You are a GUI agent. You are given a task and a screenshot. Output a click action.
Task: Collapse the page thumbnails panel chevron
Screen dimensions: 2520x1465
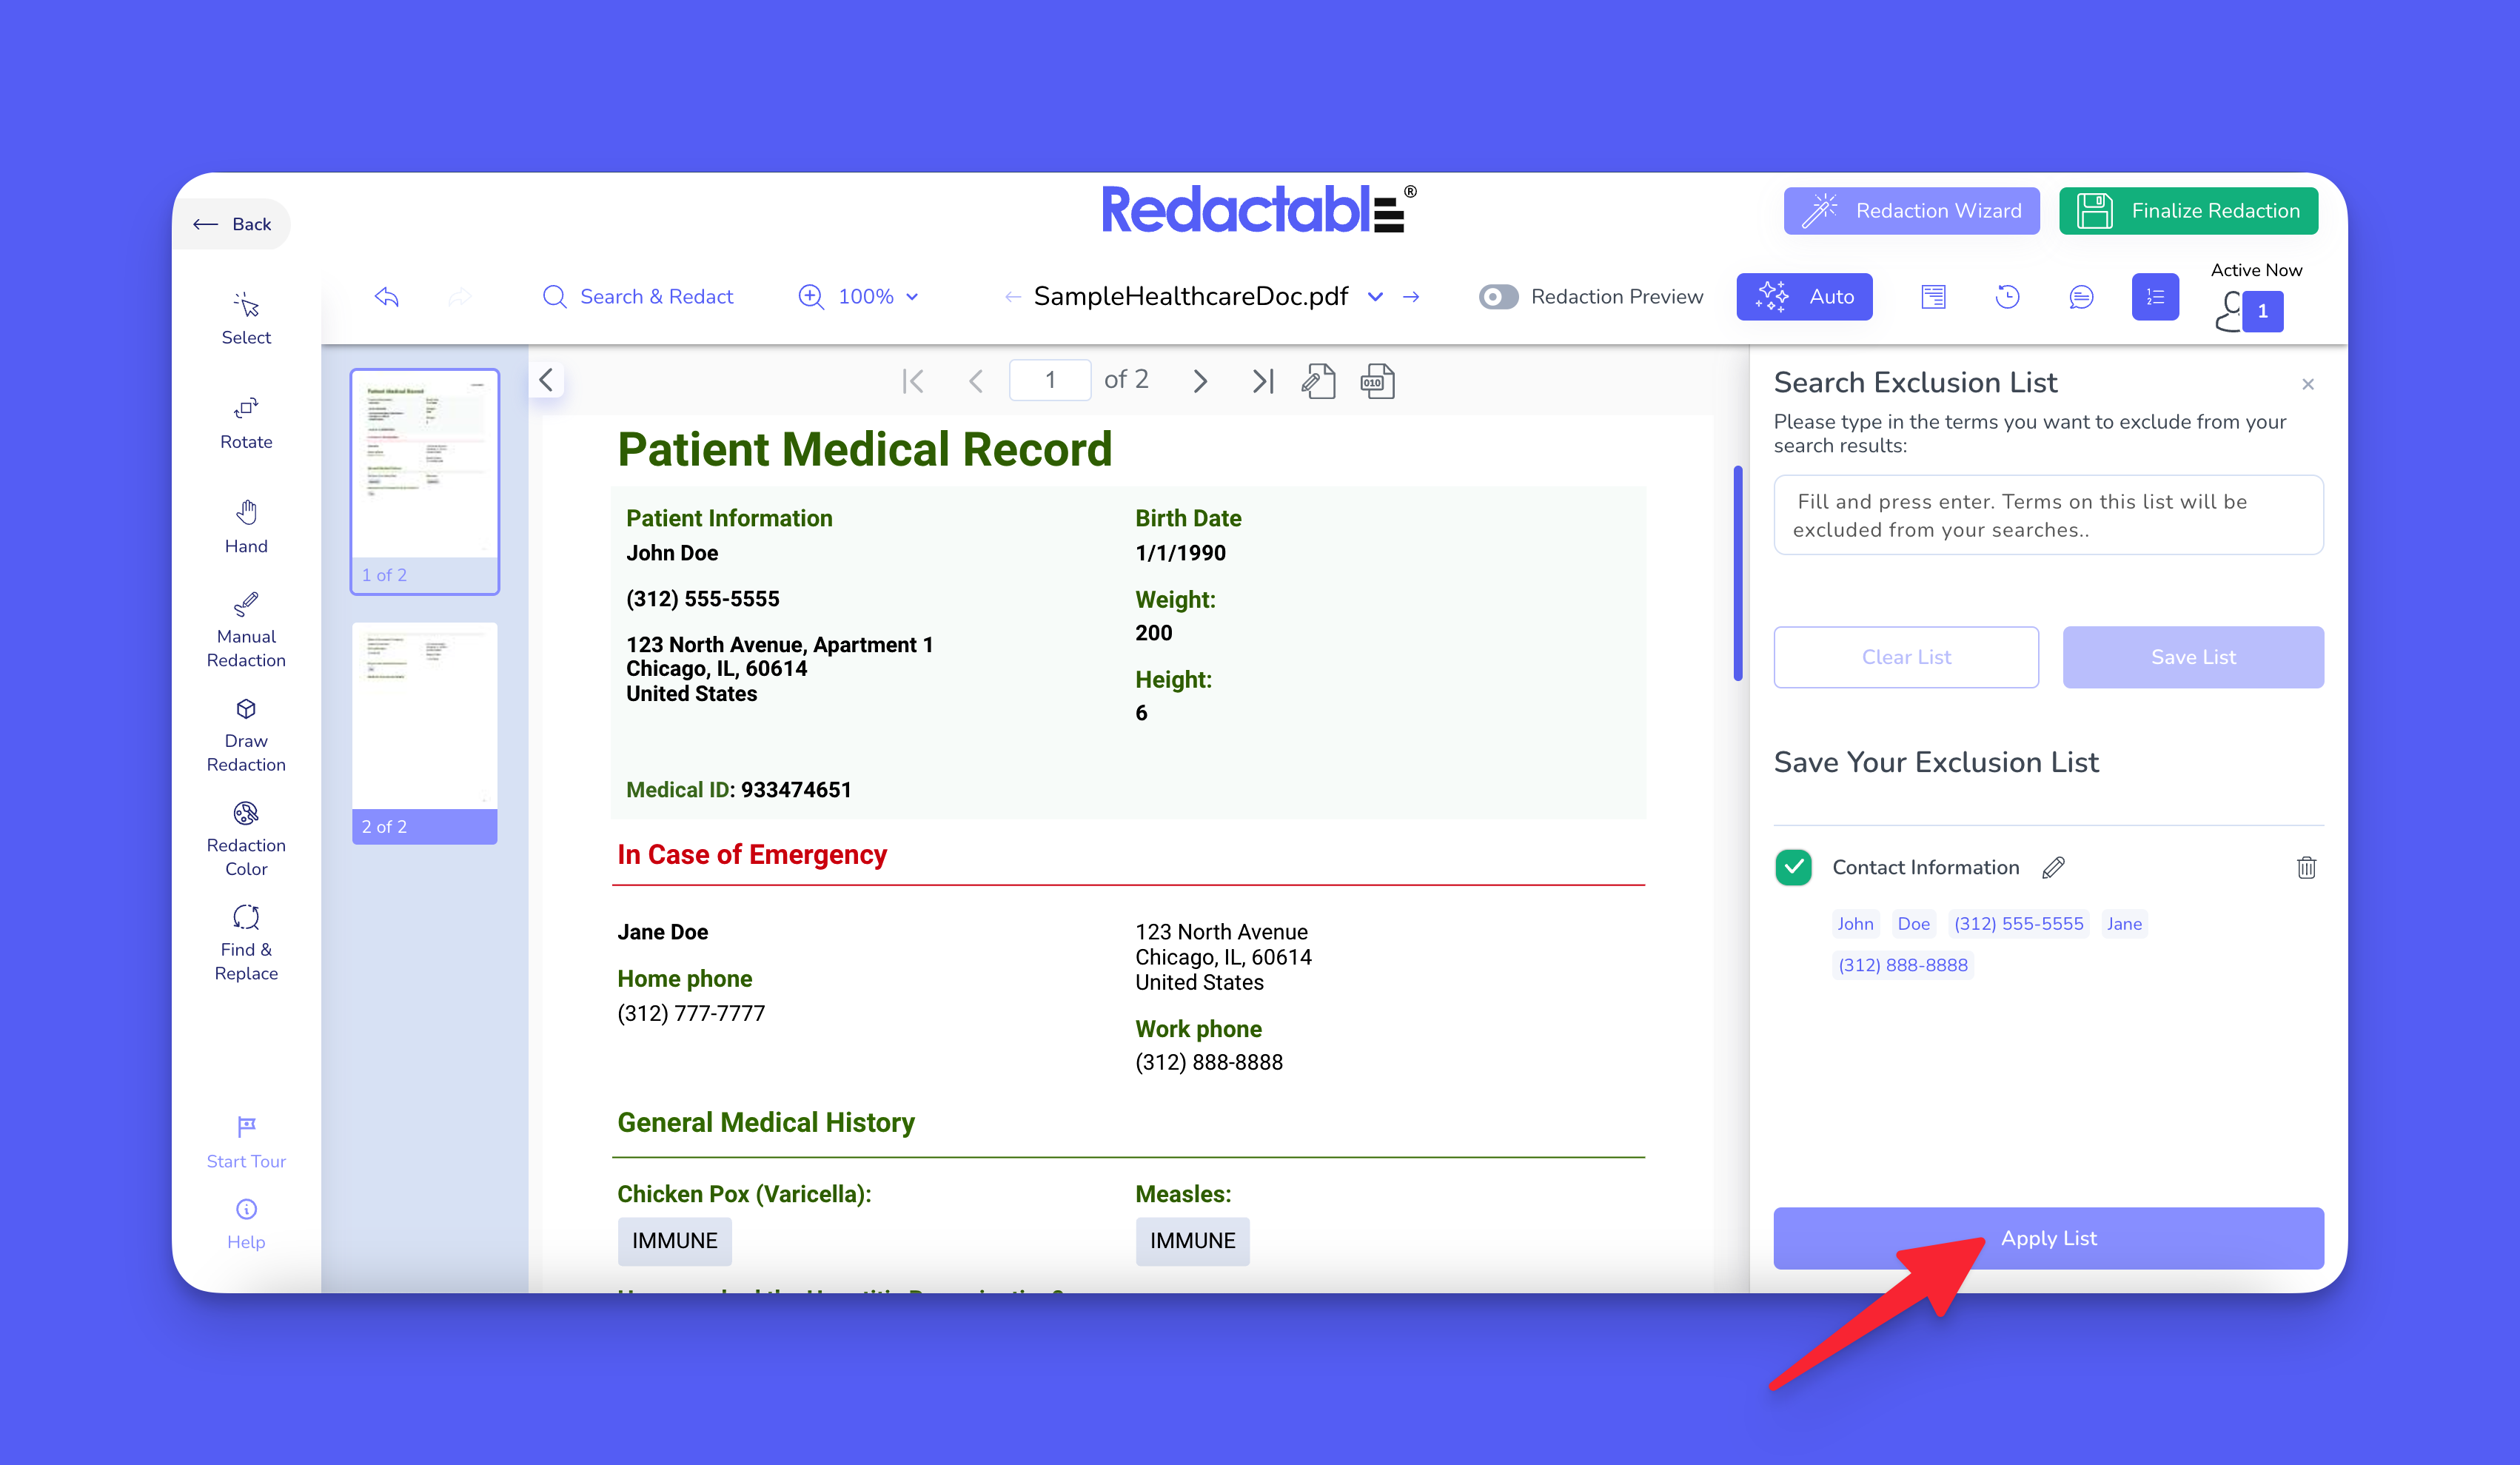coord(546,380)
